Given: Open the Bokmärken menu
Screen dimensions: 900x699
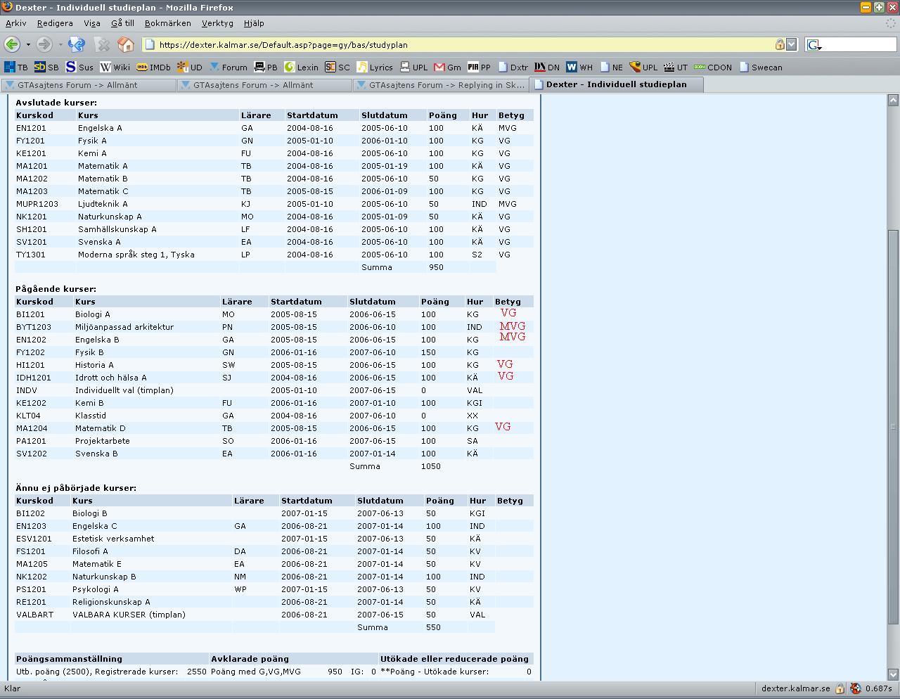Looking at the screenshot, I should [167, 23].
